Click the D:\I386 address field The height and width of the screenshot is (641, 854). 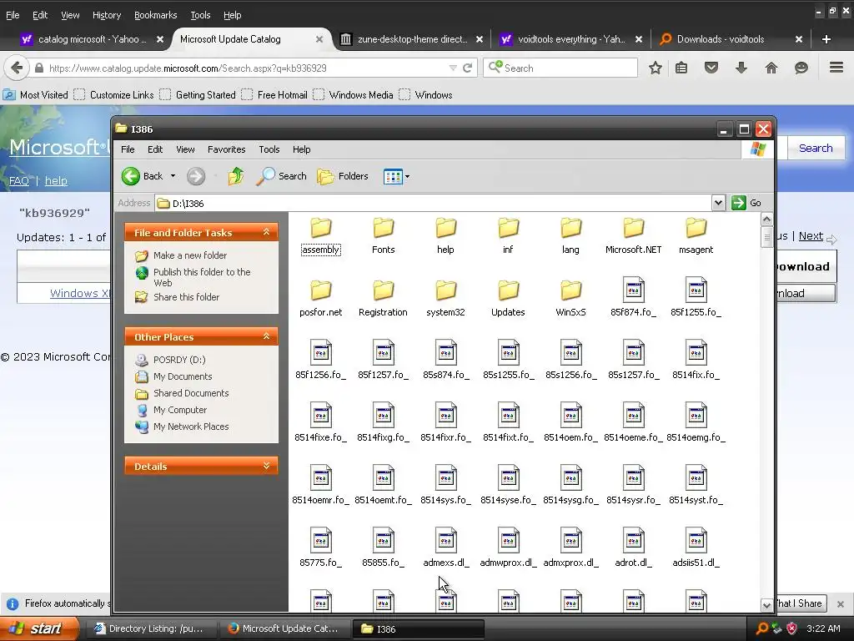(x=433, y=204)
